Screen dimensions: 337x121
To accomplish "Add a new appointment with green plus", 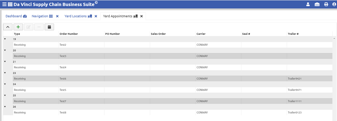I will (x=18, y=27).
